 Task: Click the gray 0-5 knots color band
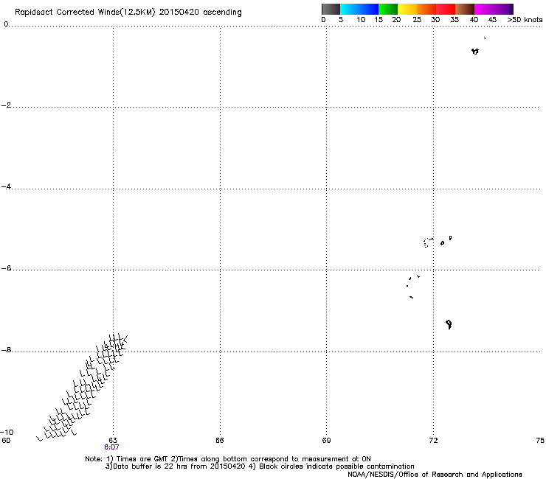(331, 9)
